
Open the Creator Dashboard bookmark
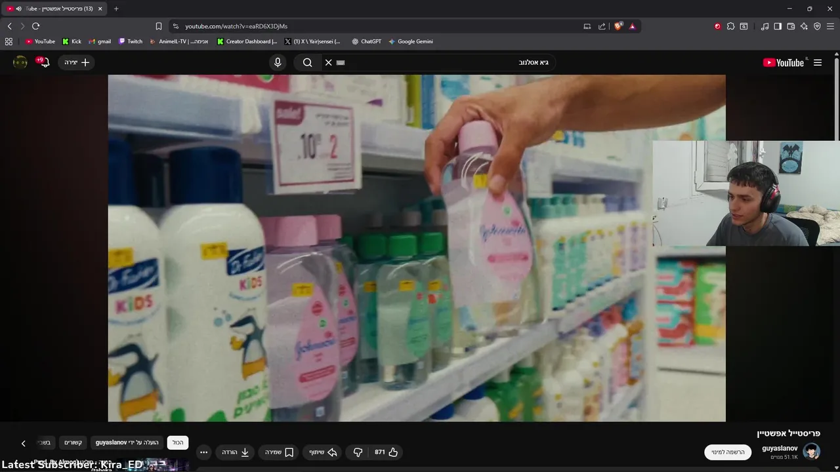coord(247,41)
